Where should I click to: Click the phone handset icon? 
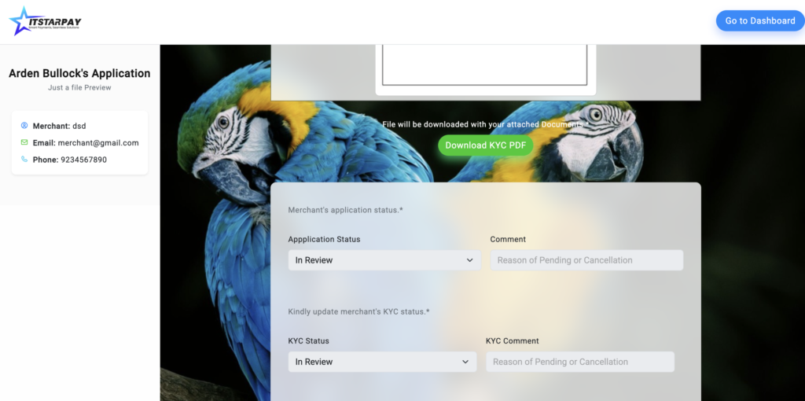(x=24, y=159)
